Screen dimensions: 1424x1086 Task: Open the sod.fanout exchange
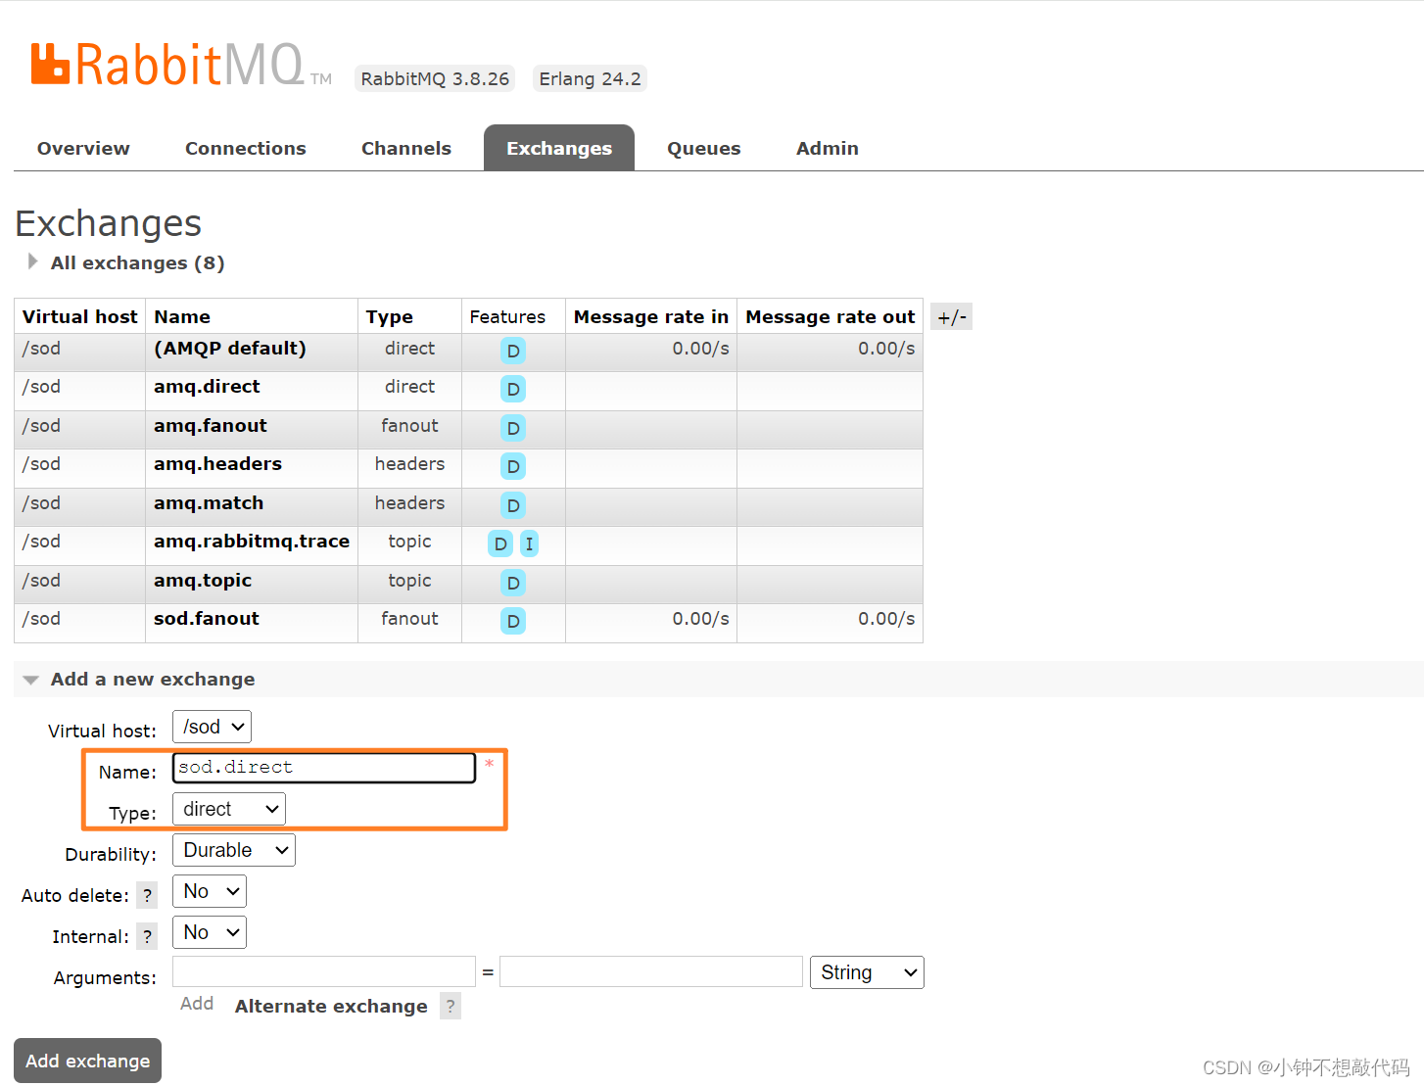coord(207,619)
